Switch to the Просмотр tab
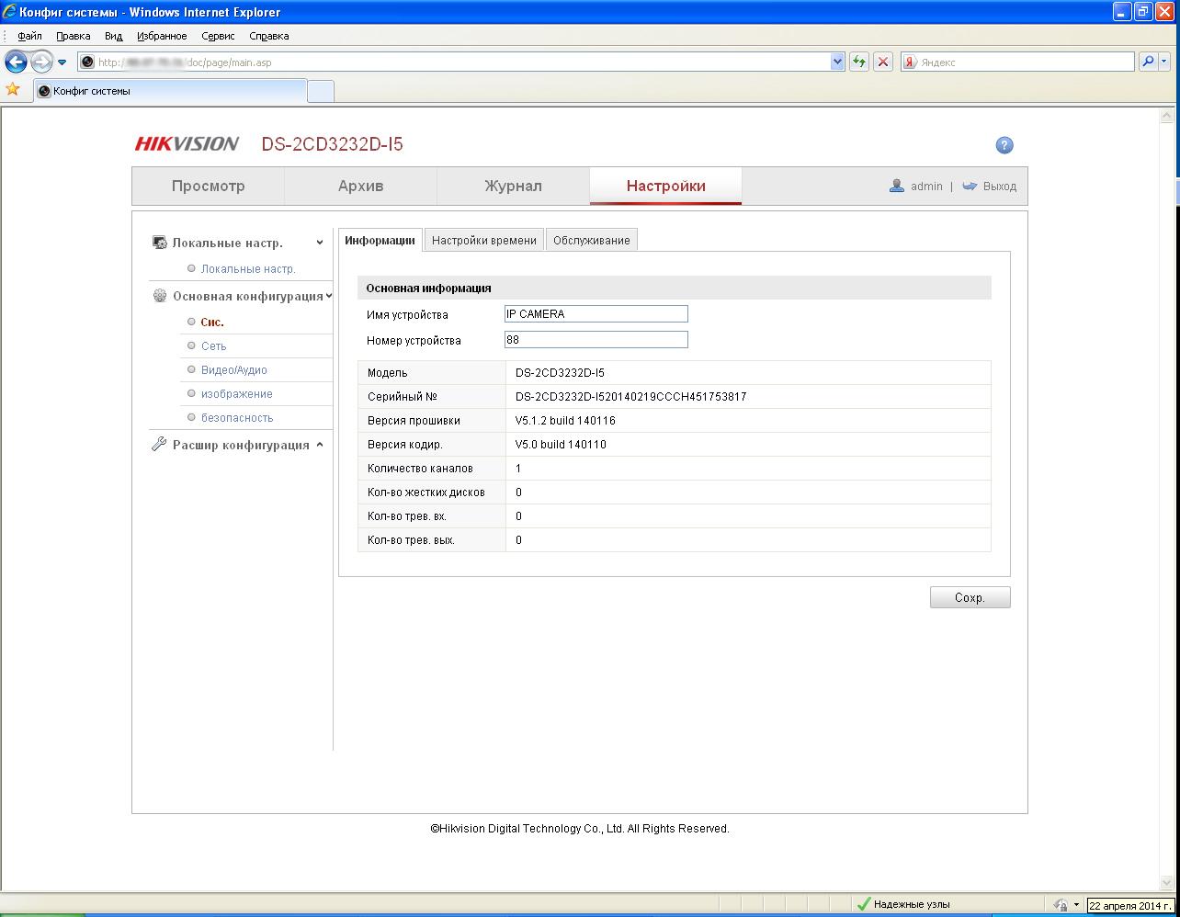This screenshot has width=1180, height=917. (x=209, y=186)
